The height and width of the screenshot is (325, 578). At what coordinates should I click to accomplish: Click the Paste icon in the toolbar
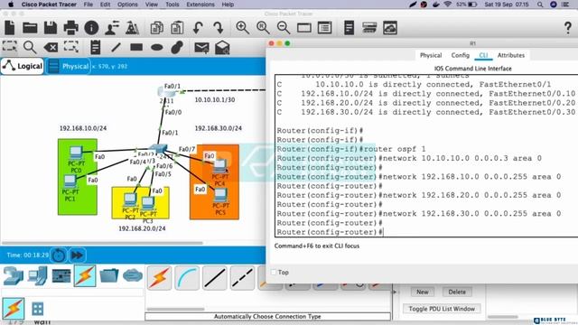pos(177,28)
